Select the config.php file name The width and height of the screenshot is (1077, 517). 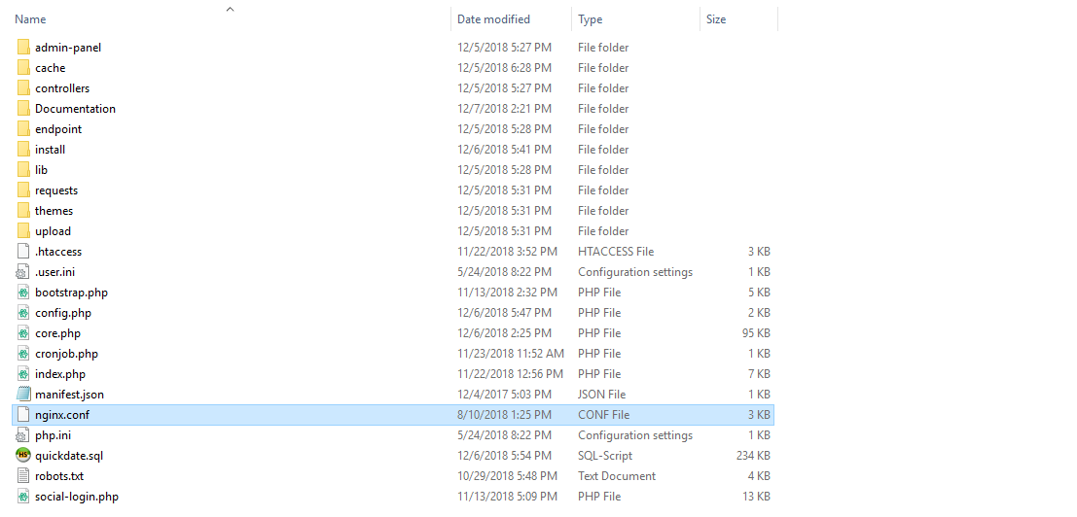tap(63, 313)
